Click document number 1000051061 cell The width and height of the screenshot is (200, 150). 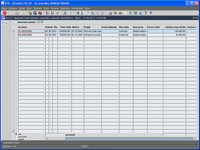(x=64, y=31)
